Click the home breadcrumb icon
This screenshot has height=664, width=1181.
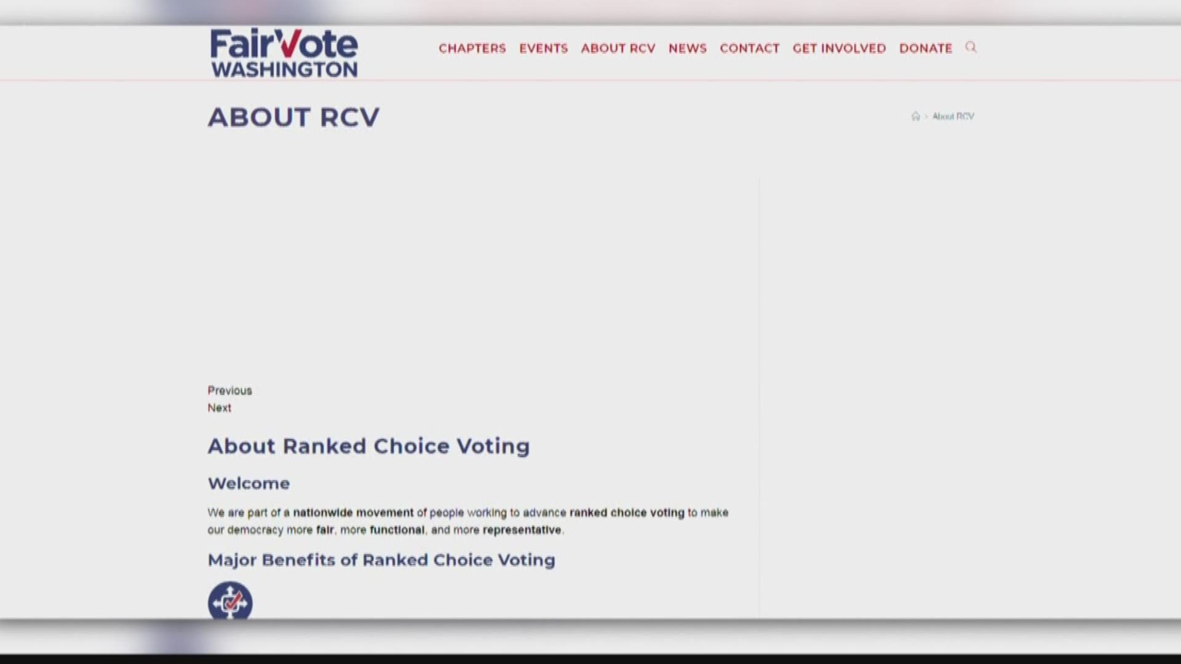(x=915, y=116)
